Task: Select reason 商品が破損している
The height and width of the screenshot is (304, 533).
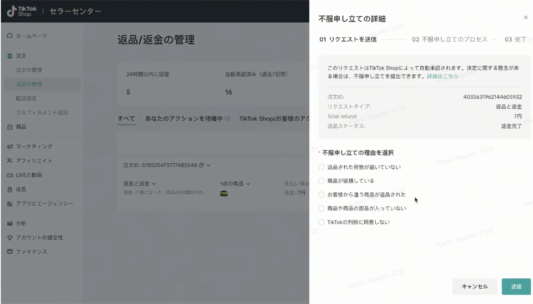Action: click(x=321, y=181)
